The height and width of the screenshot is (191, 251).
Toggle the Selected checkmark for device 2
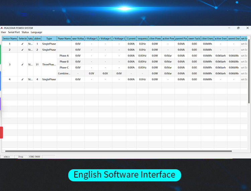(x=22, y=50)
